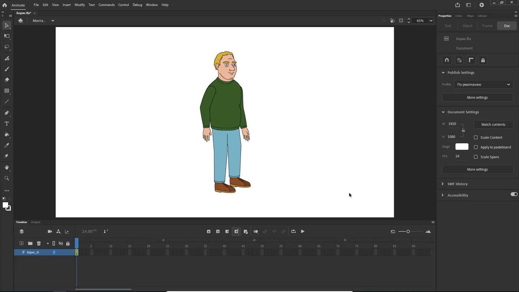The width and height of the screenshot is (519, 292).
Task: Open the Modify menu
Action: coord(79,5)
